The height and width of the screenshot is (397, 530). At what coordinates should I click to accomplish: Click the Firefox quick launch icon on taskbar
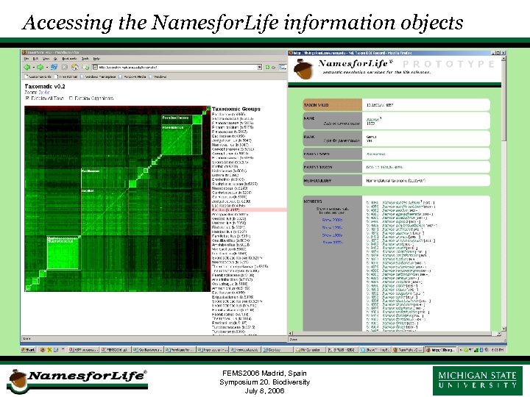coord(43,350)
